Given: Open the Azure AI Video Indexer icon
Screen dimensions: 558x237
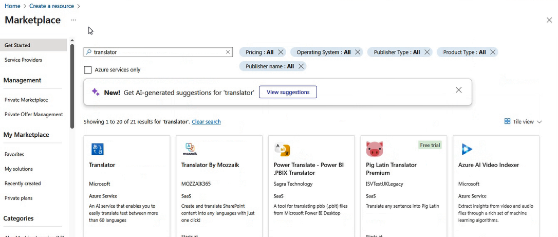Looking at the screenshot, I should (466, 150).
